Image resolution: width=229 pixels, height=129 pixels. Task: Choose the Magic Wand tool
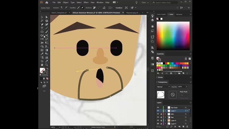coord(42,21)
